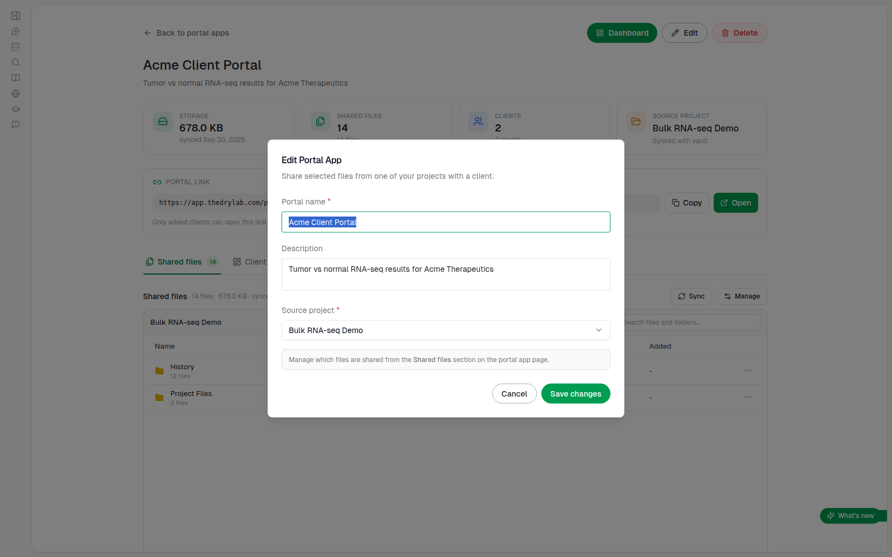Click the Edit button

click(685, 33)
